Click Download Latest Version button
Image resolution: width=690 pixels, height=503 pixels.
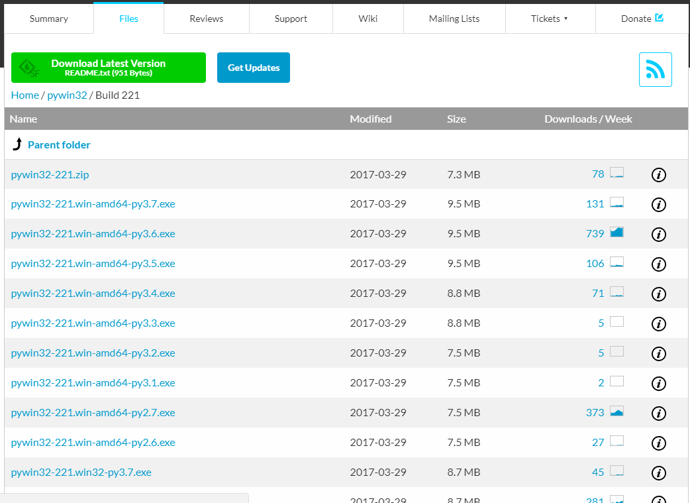pos(108,68)
